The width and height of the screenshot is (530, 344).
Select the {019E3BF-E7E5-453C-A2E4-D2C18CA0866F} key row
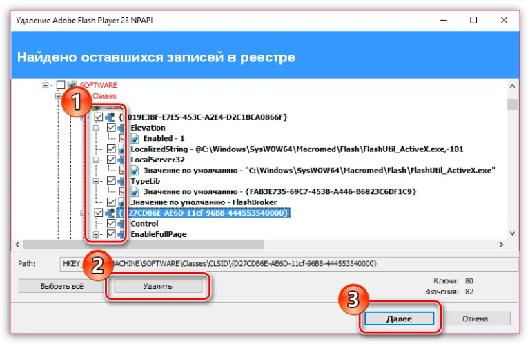click(x=203, y=117)
